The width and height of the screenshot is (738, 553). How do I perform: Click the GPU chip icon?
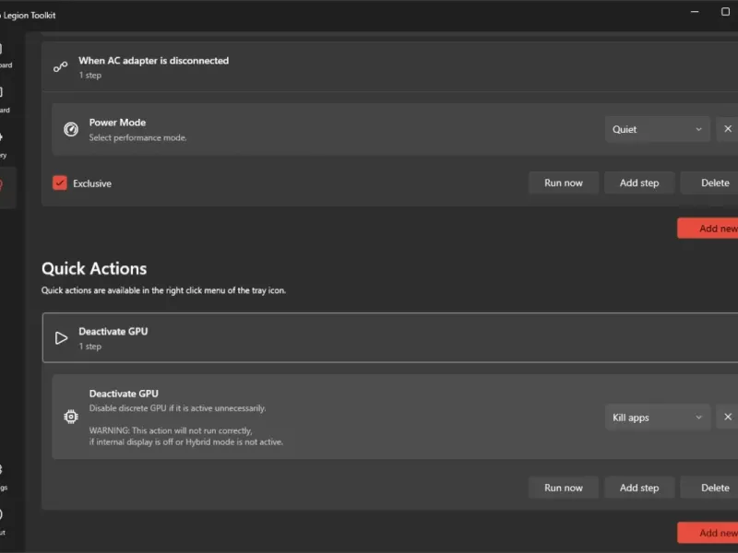pyautogui.click(x=71, y=417)
